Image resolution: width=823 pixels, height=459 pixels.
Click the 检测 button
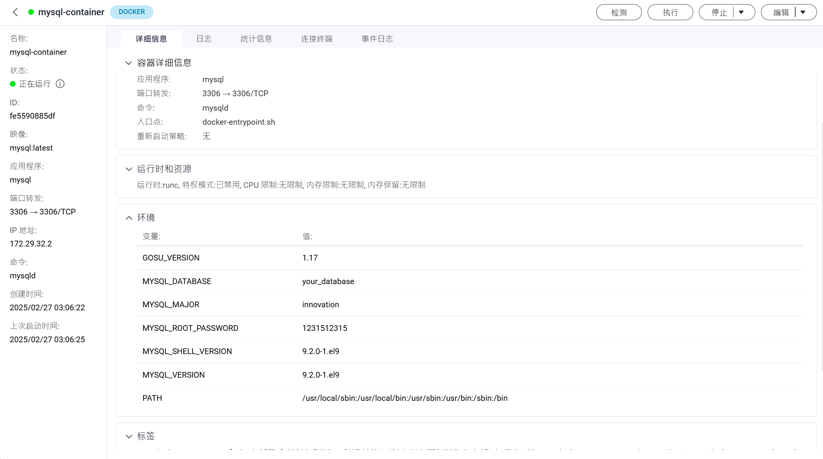coord(619,12)
